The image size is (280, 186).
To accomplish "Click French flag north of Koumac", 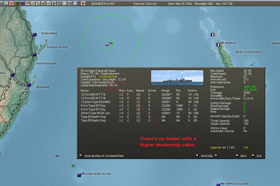I will (213, 35).
